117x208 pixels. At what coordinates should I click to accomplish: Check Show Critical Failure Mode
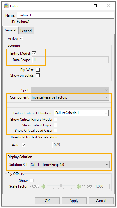[x=56, y=119]
